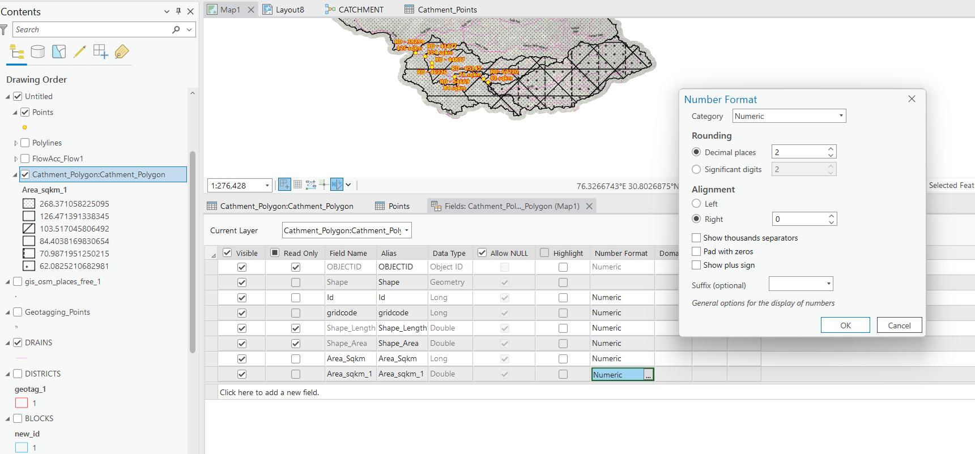Select List By Snapping icon
Image resolution: width=975 pixels, height=454 pixels.
[100, 52]
